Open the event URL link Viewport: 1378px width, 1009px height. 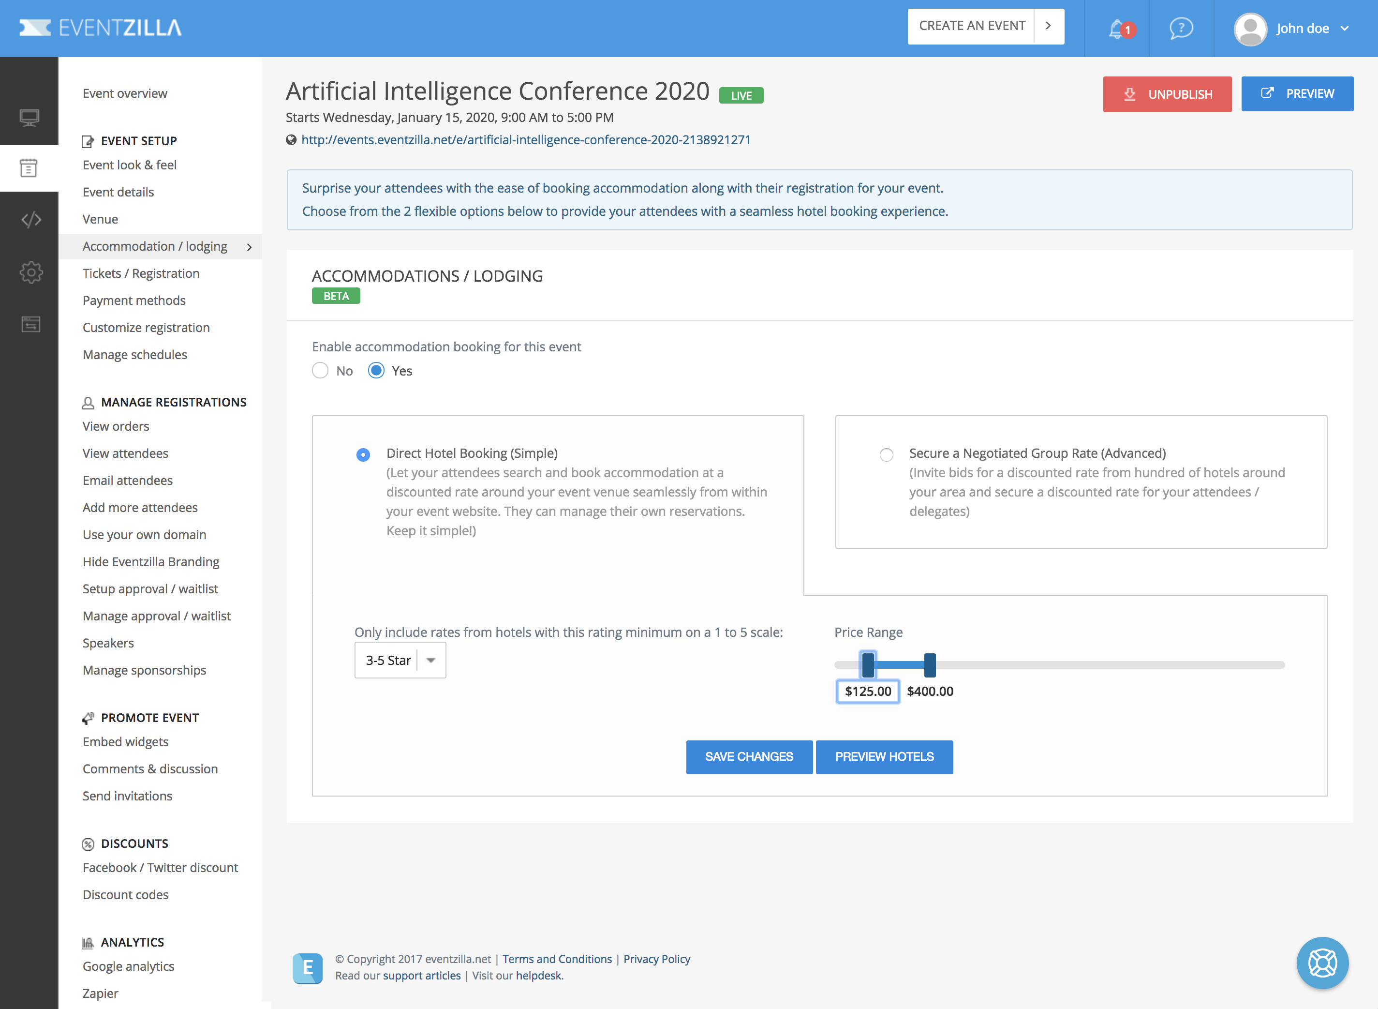[x=525, y=140]
